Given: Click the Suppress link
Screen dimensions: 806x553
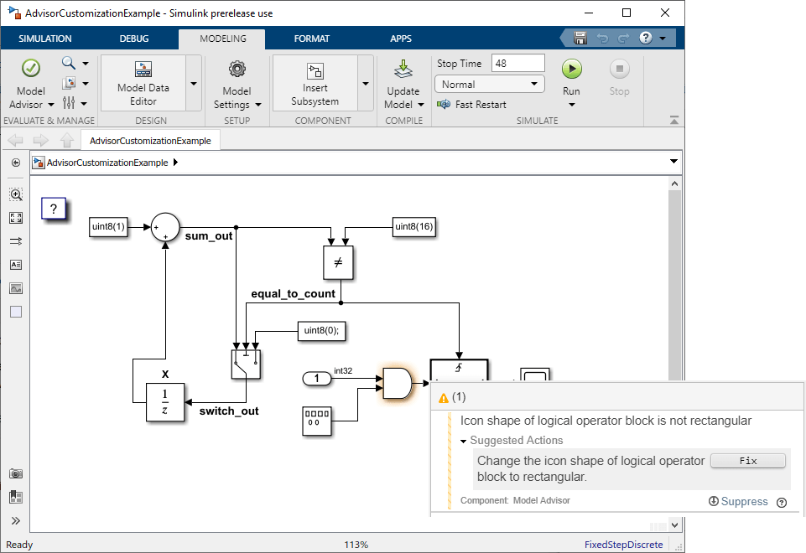Looking at the screenshot, I should point(744,501).
